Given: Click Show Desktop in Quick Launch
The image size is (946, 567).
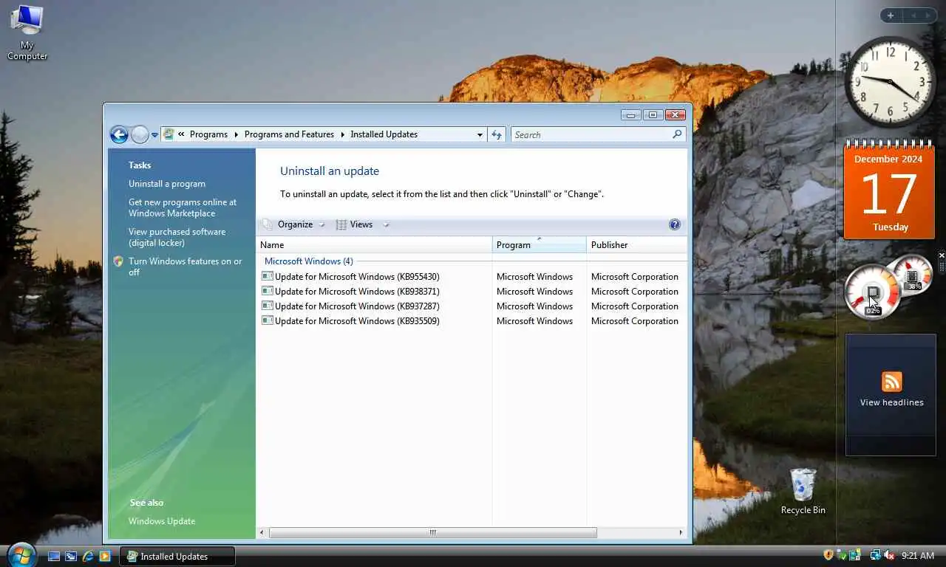Looking at the screenshot, I should click(x=54, y=556).
